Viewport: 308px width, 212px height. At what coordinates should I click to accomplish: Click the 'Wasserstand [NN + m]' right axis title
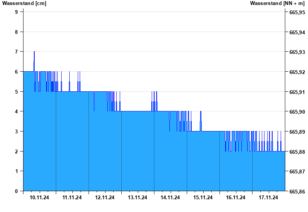277,3
